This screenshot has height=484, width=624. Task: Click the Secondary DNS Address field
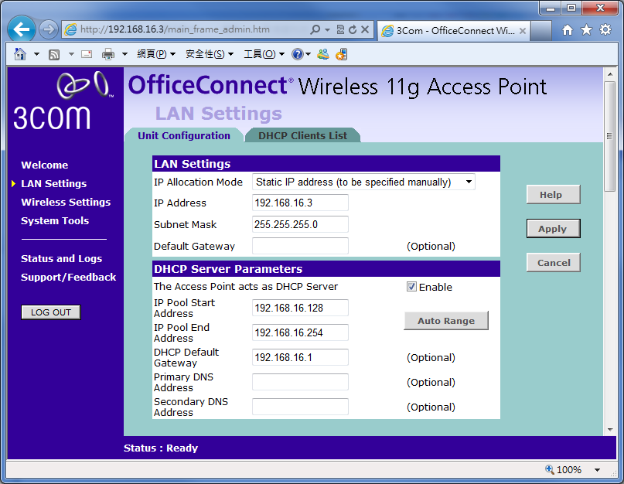coord(300,407)
